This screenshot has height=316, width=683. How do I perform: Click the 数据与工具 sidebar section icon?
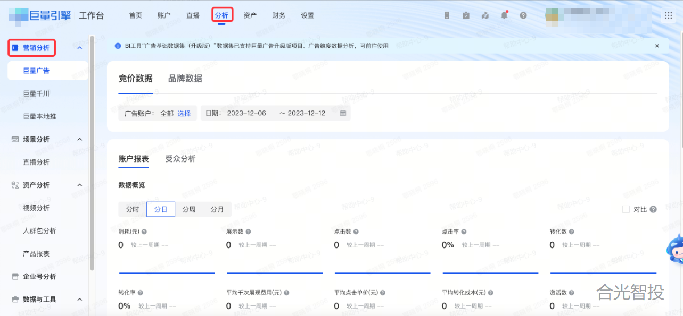click(15, 300)
